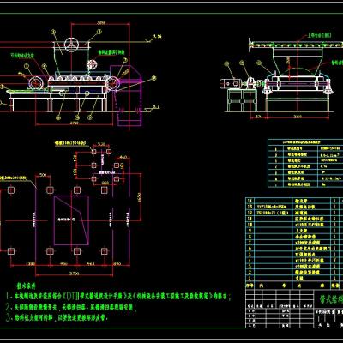Click the drive motor in the front view

[231, 84]
